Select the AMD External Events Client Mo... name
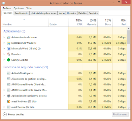 [x=29, y=85]
